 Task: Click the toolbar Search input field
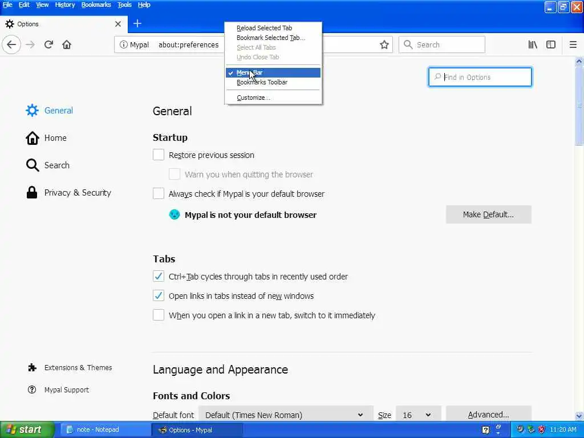442,44
